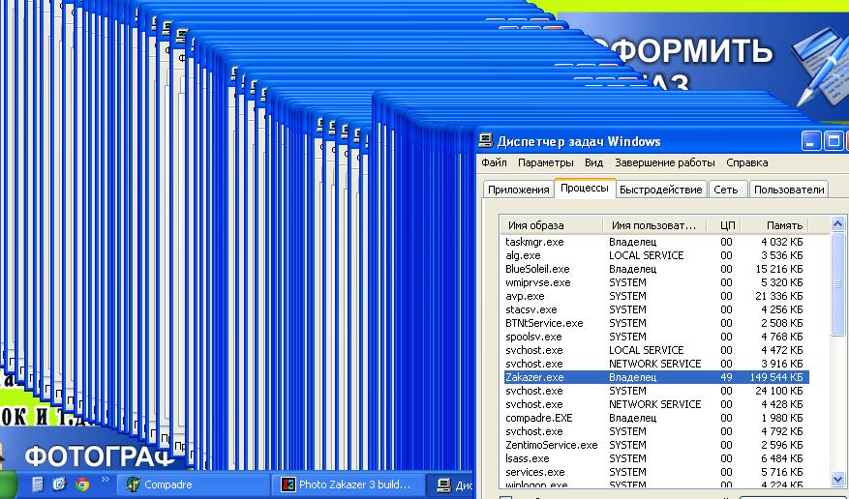Viewport: 849px width, 499px height.
Task: Select svchost.exe using 4 428 КБ
Action: (656, 404)
